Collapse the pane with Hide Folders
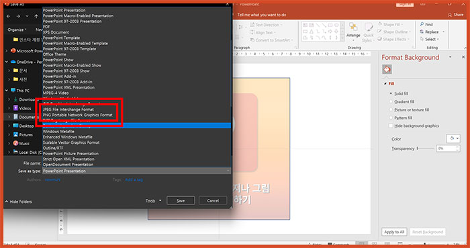 coord(19,202)
